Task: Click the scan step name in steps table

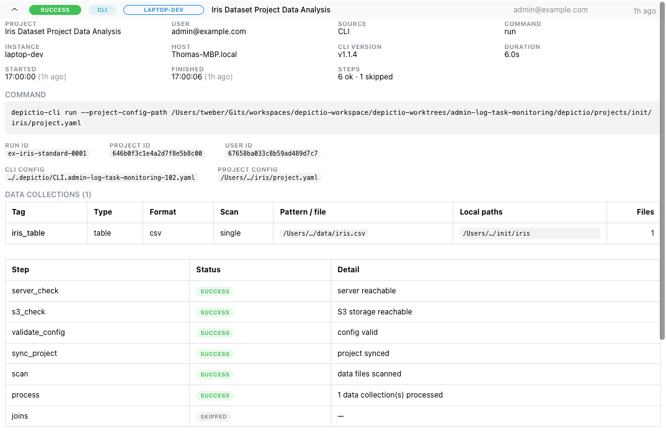Action: click(20, 374)
